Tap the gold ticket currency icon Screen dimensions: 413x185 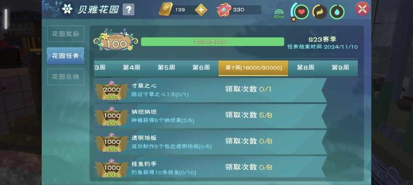pos(166,9)
